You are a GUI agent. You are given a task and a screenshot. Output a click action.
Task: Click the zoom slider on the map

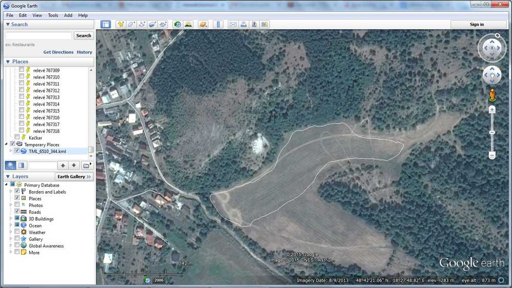(x=492, y=133)
